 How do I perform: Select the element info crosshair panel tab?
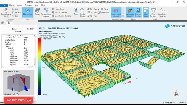9,23
